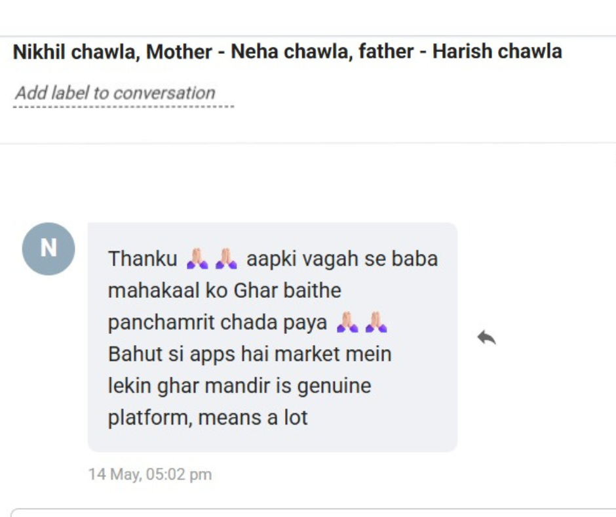The image size is (616, 517).
Task: Focus the reply box below the timestamp
Action: 313,512
